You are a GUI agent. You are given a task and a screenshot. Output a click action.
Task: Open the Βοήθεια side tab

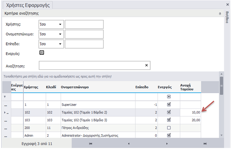227,17
